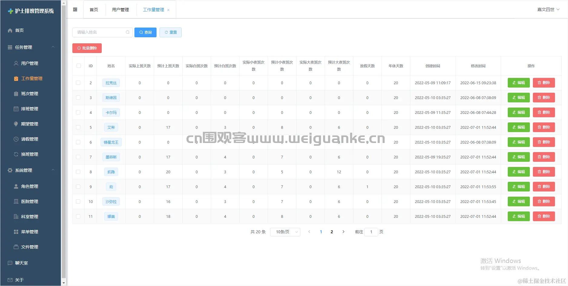Open the 10条/页 page size dropdown

[x=285, y=232]
